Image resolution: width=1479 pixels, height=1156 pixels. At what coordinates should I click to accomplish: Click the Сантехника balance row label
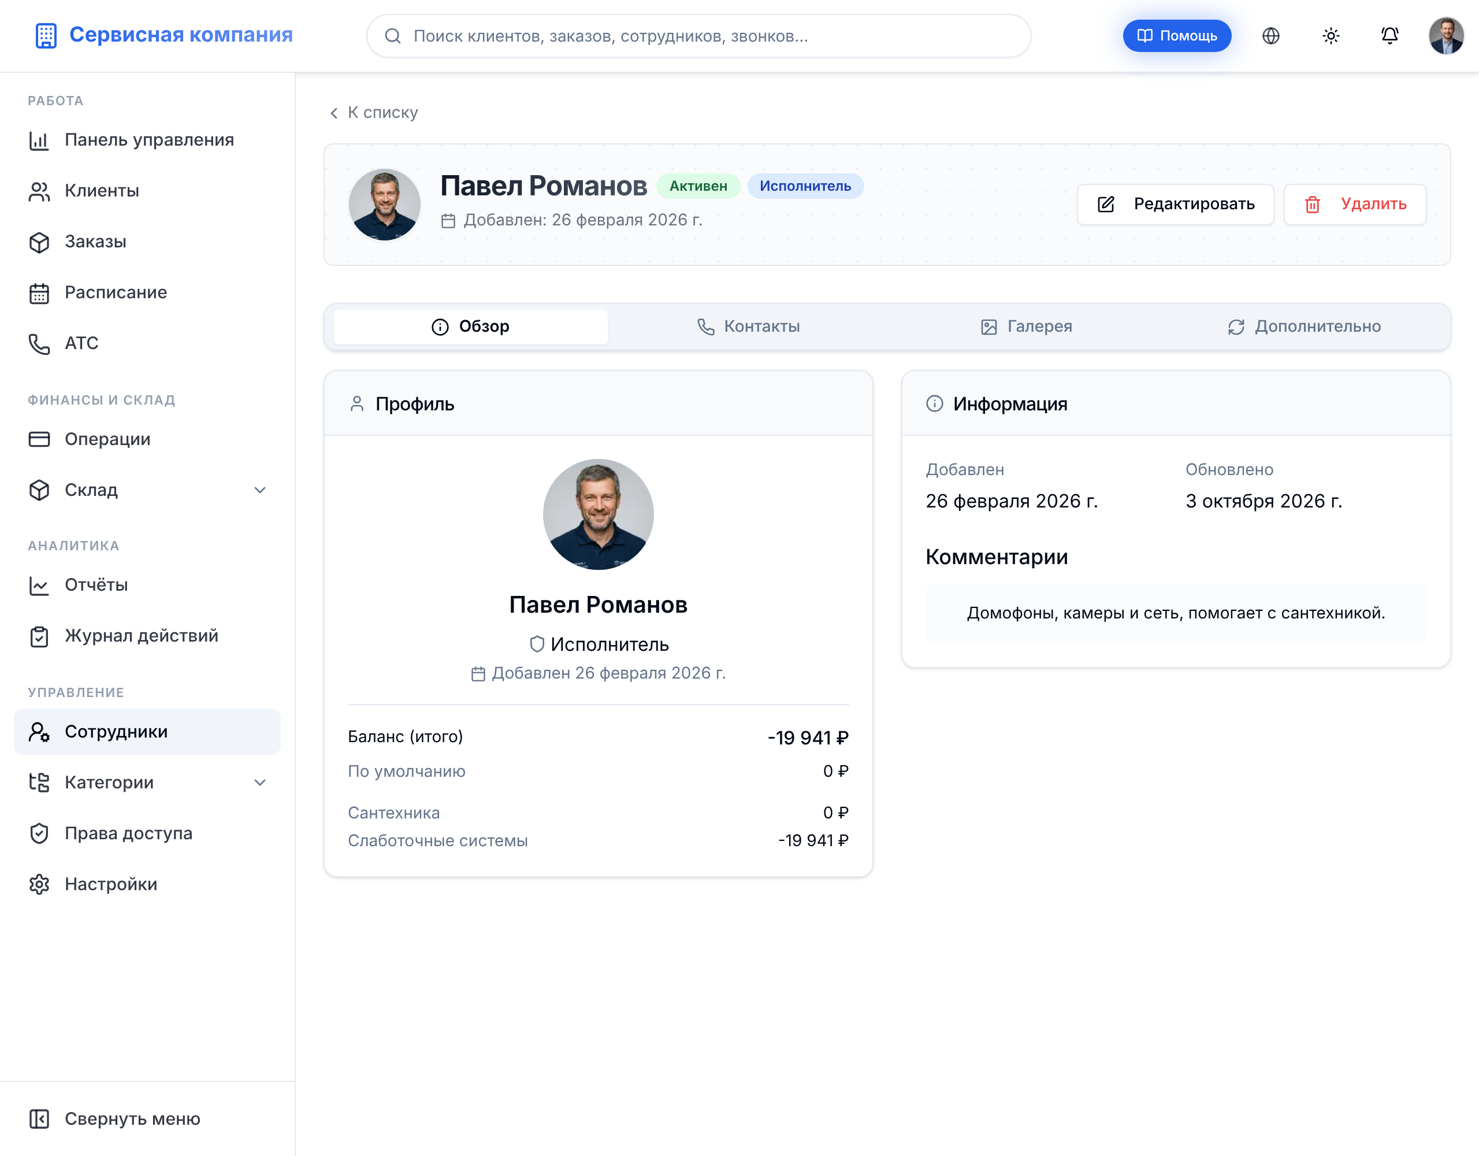pos(394,813)
